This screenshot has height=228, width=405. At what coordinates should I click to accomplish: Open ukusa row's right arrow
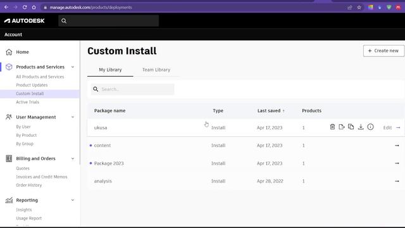398,127
